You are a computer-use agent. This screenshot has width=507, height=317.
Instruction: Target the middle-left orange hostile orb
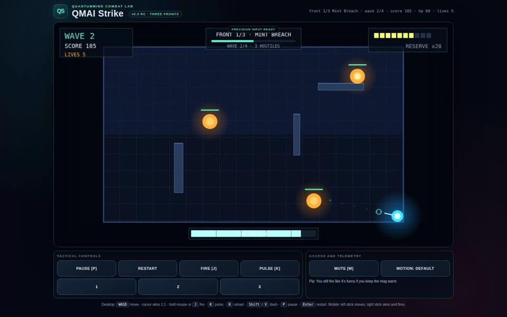tap(210, 122)
